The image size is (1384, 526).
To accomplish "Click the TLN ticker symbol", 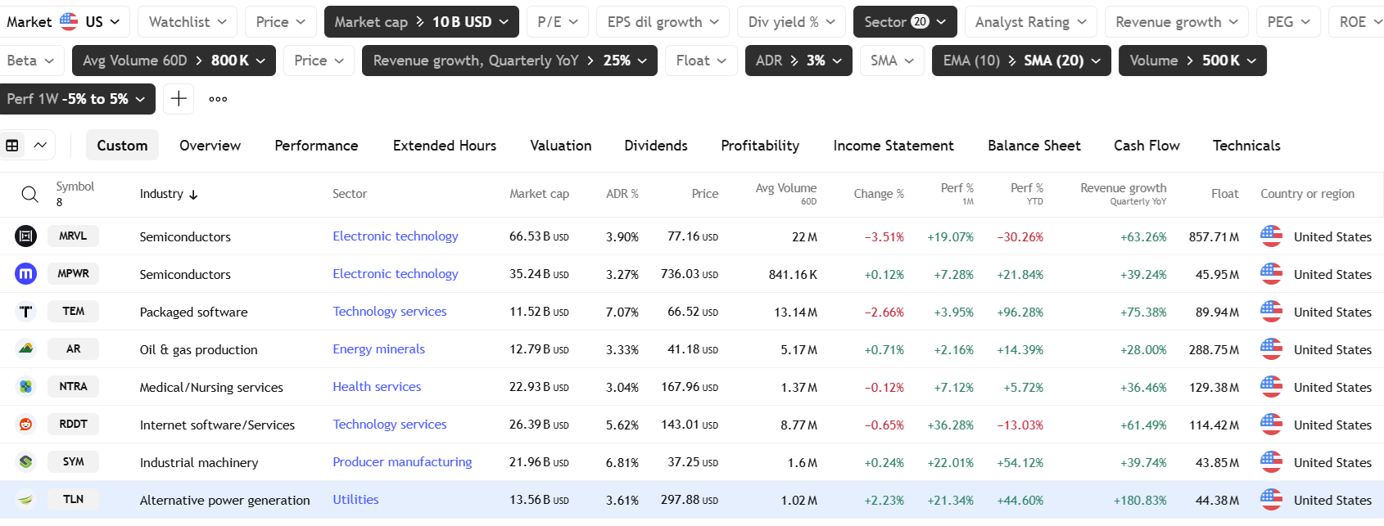I will pos(73,500).
